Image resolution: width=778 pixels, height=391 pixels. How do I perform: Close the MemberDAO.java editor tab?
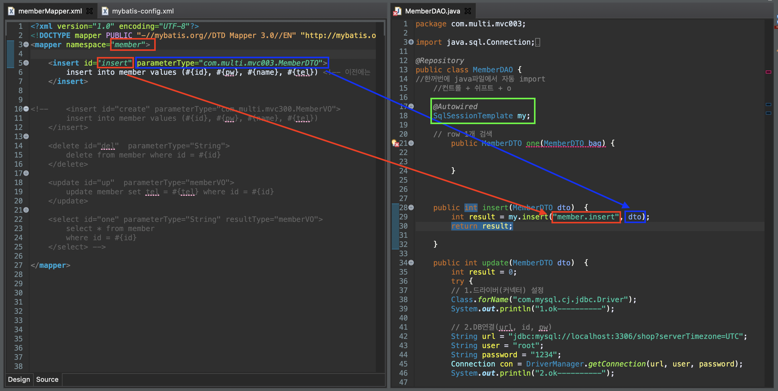[x=468, y=11]
